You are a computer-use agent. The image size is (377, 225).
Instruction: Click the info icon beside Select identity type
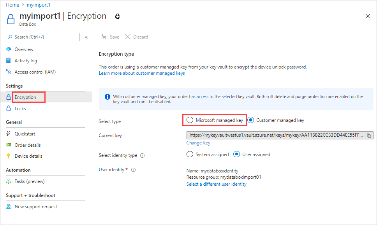pyautogui.click(x=142, y=156)
